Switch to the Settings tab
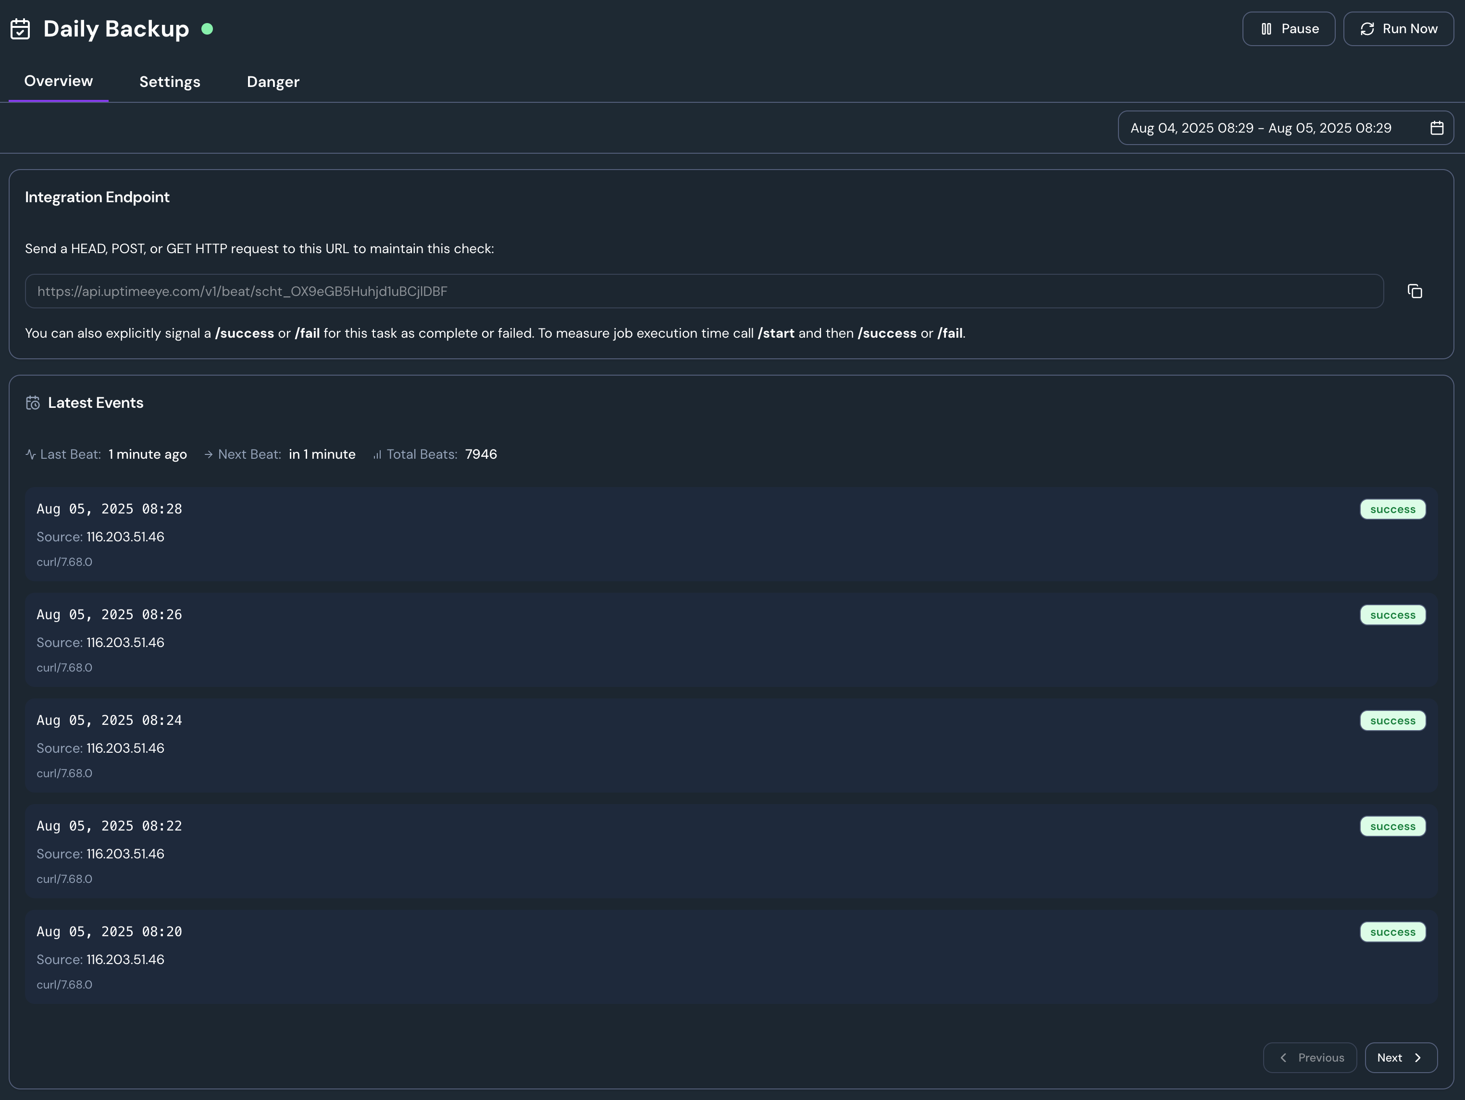1465x1100 pixels. click(170, 82)
